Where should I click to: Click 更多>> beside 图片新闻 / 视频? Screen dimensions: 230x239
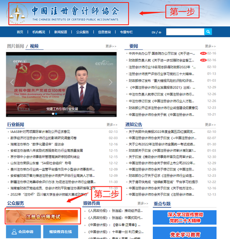point(111,46)
